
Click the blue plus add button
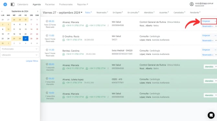coord(5,5)
